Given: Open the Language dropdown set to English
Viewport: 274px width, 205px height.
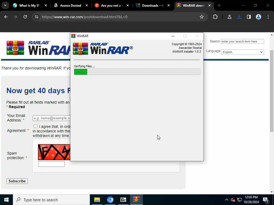Looking at the screenshot, I should [x=242, y=52].
